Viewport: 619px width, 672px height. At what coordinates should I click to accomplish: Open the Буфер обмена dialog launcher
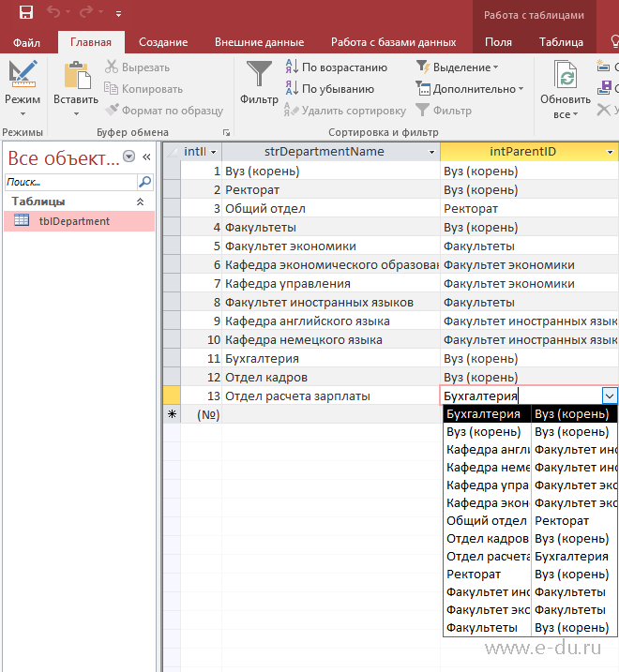(226, 133)
